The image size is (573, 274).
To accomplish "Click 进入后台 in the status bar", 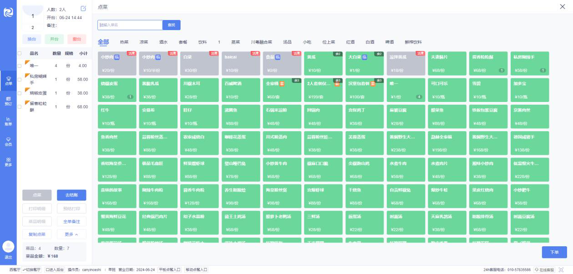I will pos(55,270).
